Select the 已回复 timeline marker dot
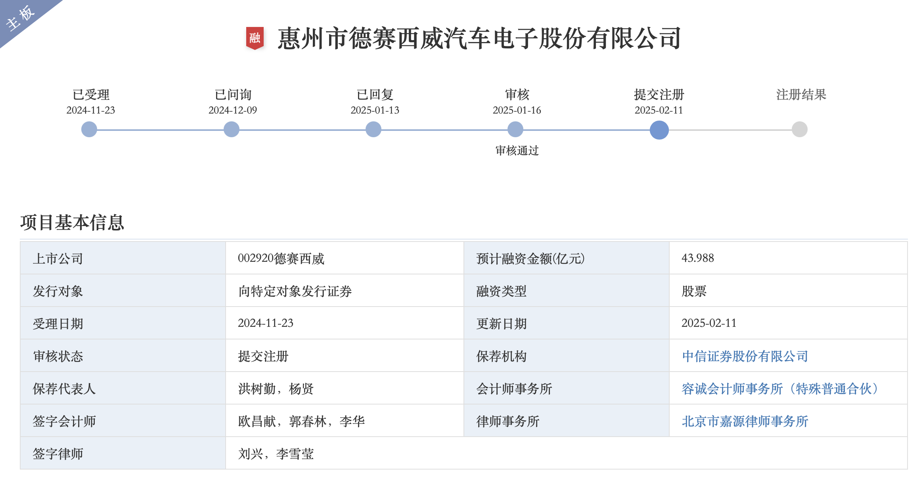 pyautogui.click(x=373, y=129)
